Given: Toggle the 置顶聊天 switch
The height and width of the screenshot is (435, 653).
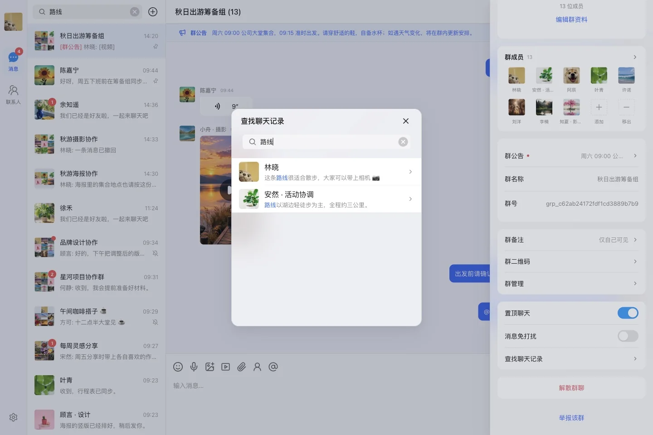Looking at the screenshot, I should pos(628,313).
